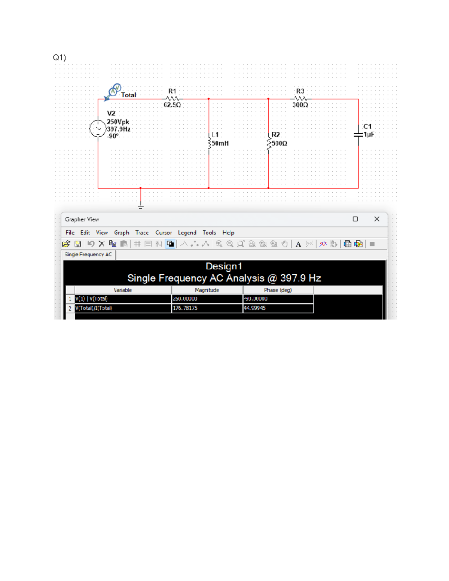Viewport: 449px width, 581px height.
Task: Toggle the legend visibility
Action: coord(148,244)
